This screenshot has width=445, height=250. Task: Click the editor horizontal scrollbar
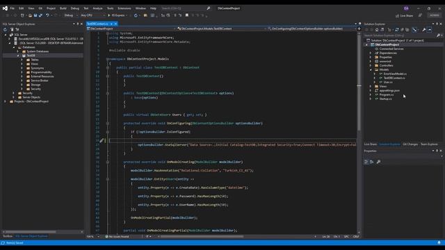(x=202, y=236)
